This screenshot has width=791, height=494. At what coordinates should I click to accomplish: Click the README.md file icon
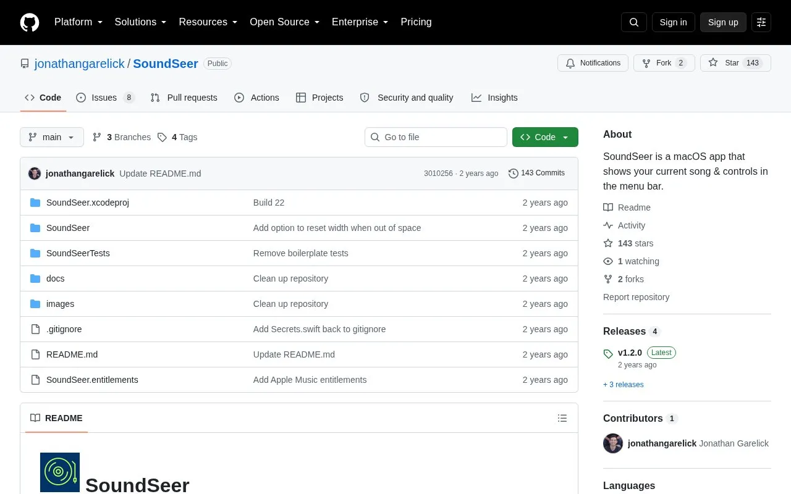35,354
